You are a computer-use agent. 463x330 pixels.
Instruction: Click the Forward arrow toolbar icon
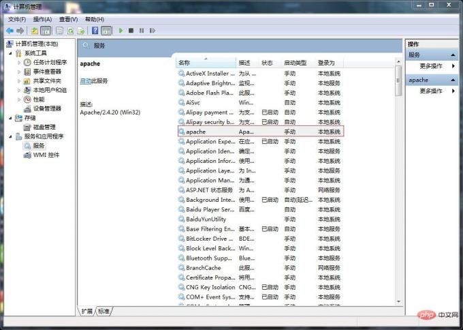click(x=20, y=31)
